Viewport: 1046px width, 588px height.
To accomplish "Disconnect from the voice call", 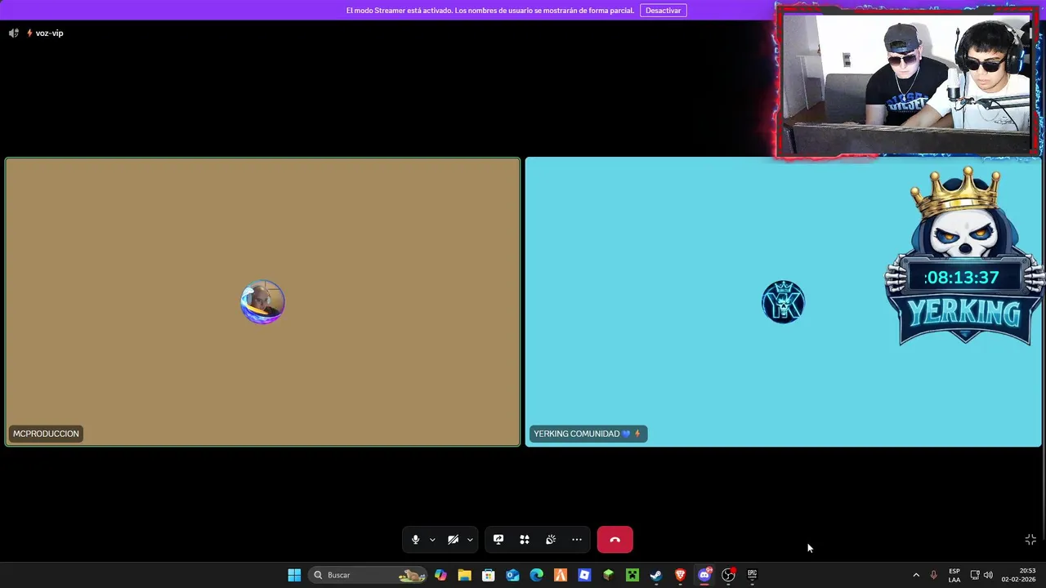I will click(x=615, y=540).
